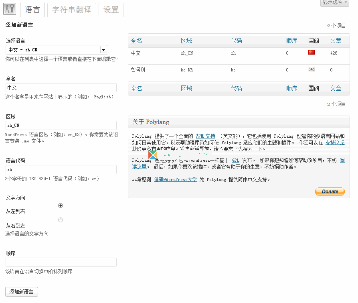Image resolution: width=358 pixels, height=303 pixels.
Task: Click the zh_CN locale cell in table
Action: (x=187, y=53)
